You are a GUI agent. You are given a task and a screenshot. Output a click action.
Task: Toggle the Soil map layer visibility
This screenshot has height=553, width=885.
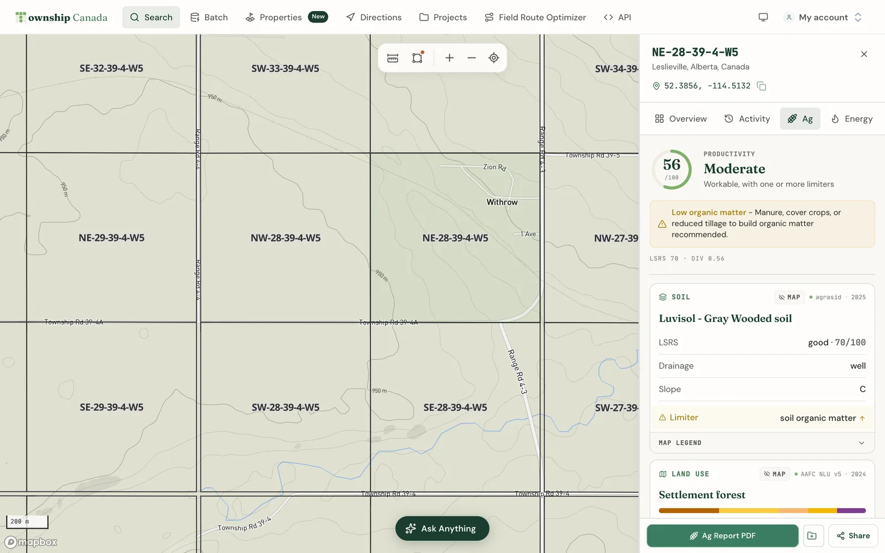click(x=789, y=297)
